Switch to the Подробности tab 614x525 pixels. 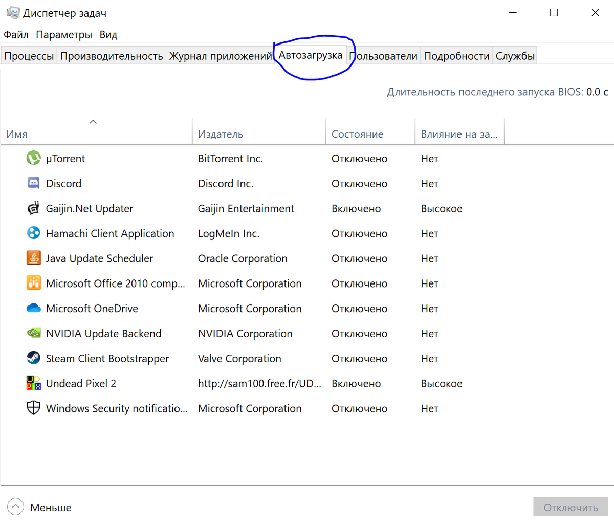click(x=456, y=56)
